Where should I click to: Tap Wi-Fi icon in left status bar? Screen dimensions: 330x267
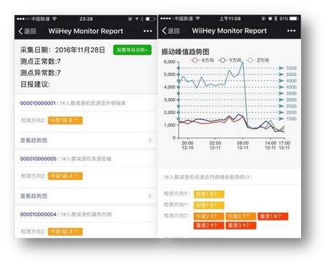click(54, 19)
